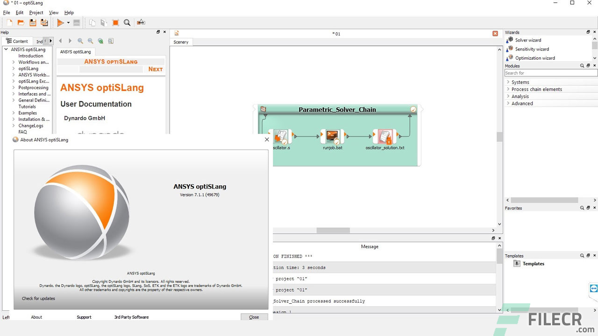Viewport: 598px width, 336px height.
Task: Click the grey stop icon in the toolbar
Action: tap(77, 22)
